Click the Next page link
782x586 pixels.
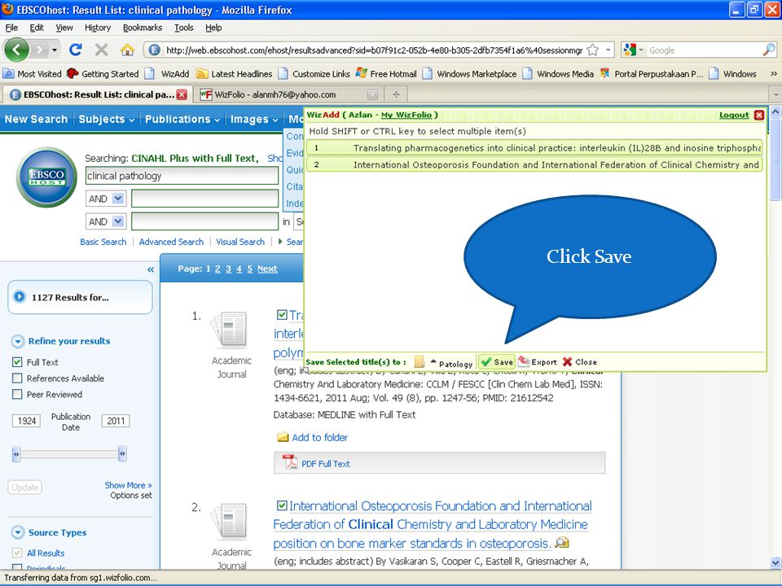(x=267, y=269)
